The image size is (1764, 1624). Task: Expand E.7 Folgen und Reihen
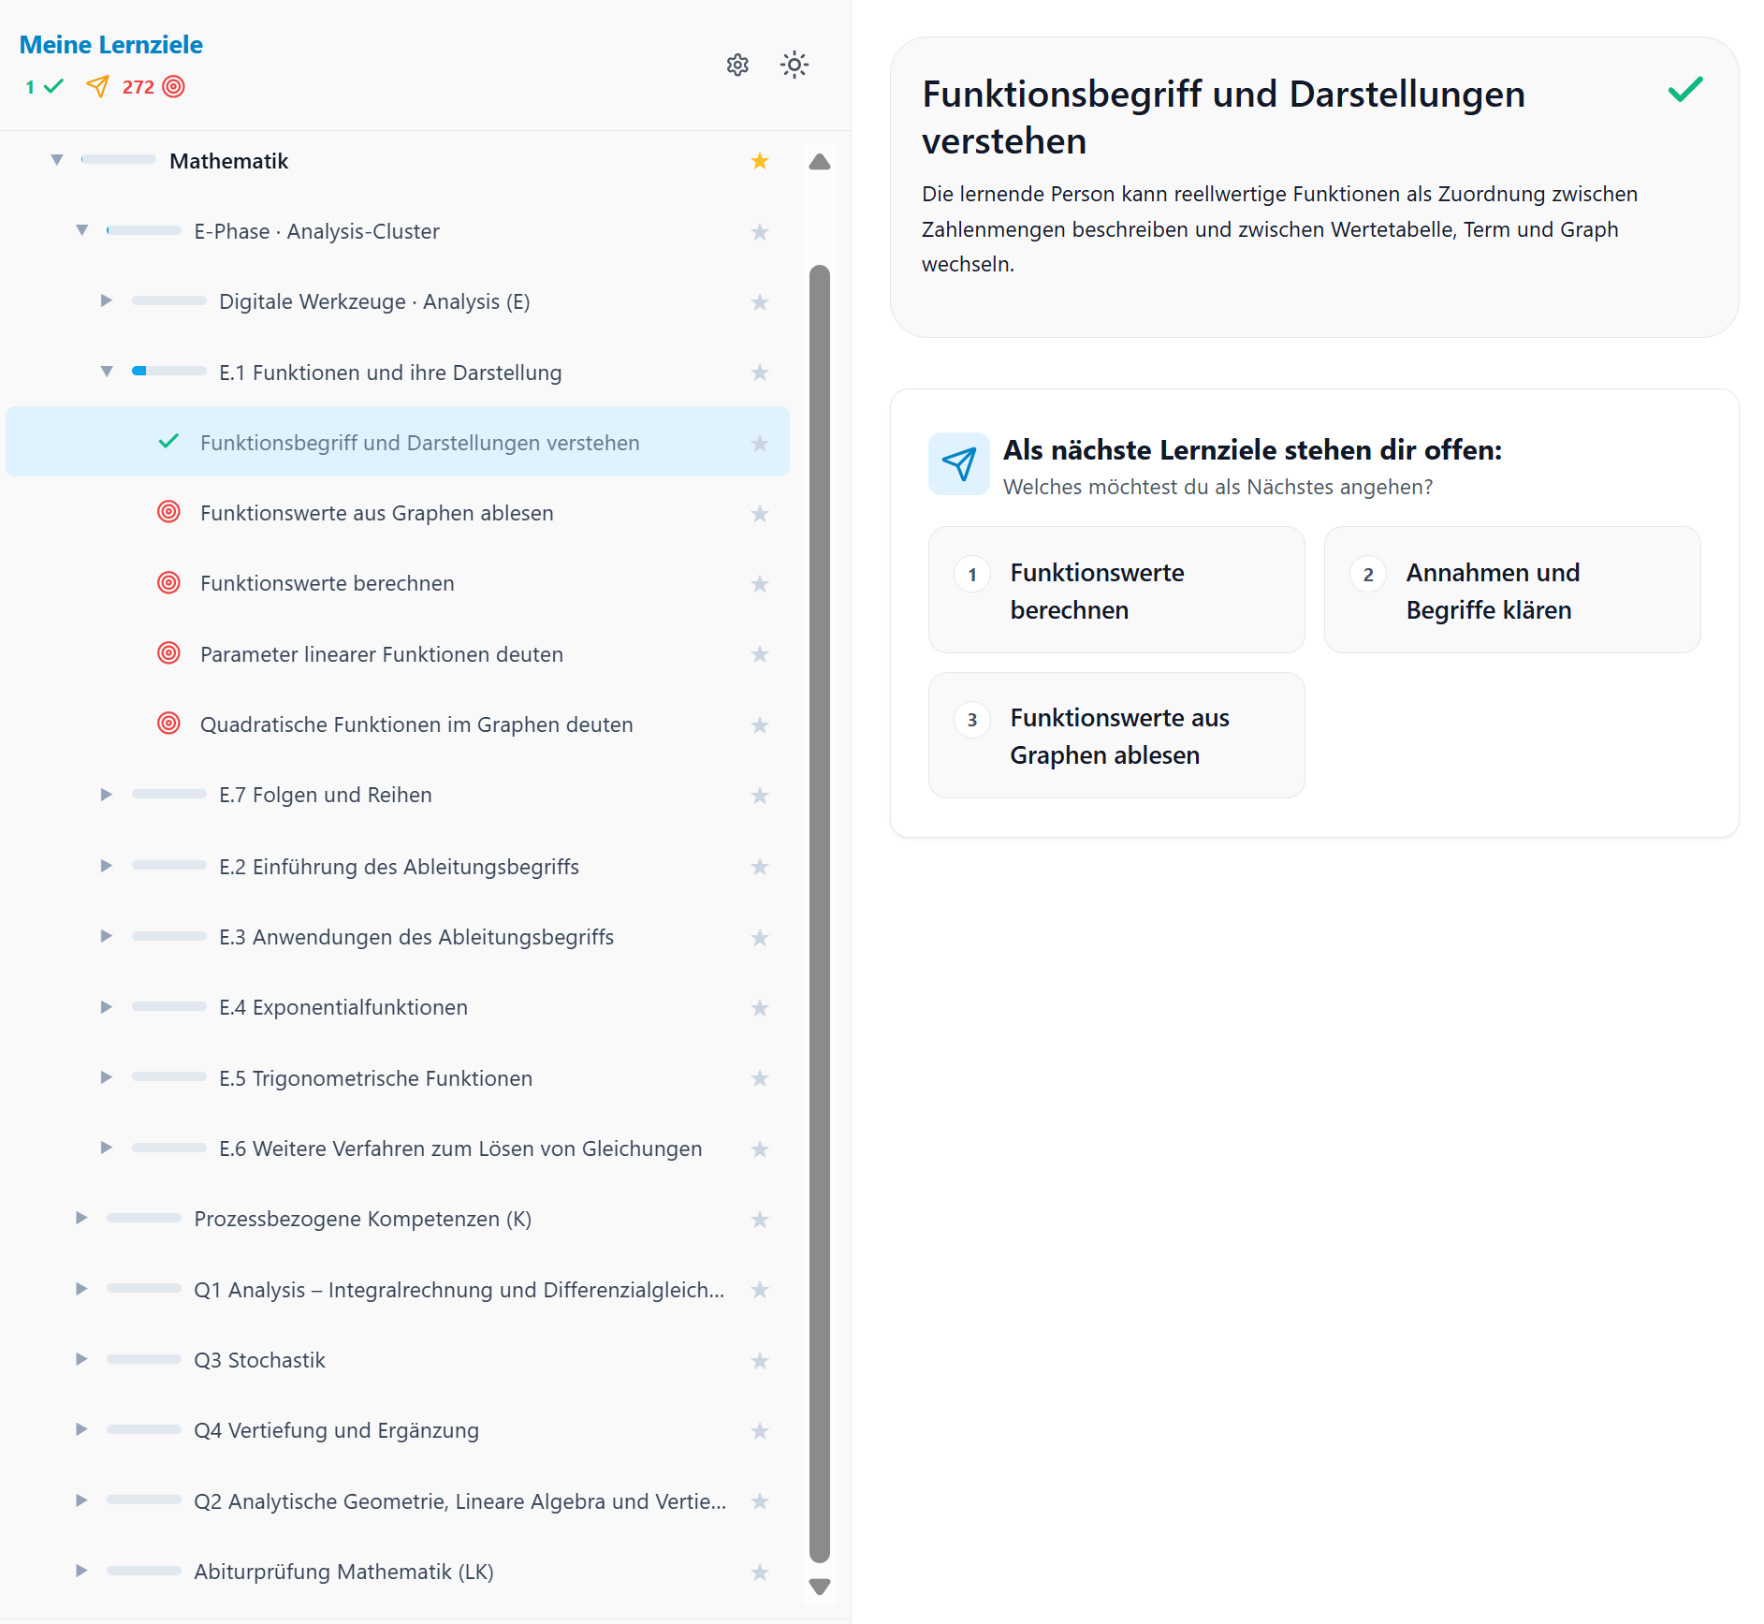(x=107, y=795)
